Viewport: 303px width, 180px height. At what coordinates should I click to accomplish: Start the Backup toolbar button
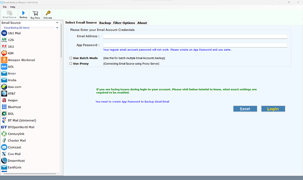pyautogui.click(x=23, y=15)
